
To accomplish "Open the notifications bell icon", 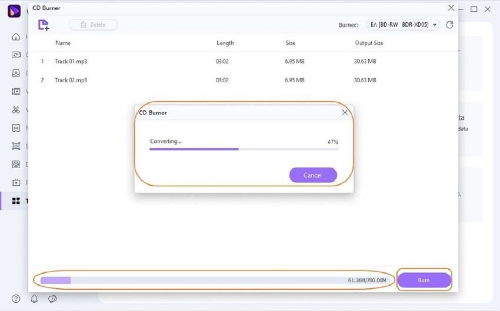I will [34, 299].
